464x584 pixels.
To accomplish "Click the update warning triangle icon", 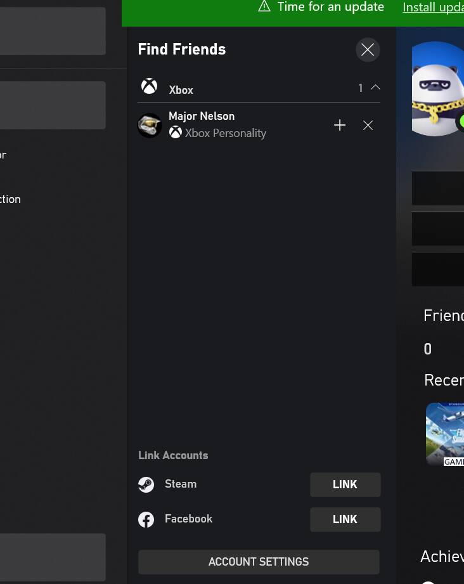I will 264,6.
